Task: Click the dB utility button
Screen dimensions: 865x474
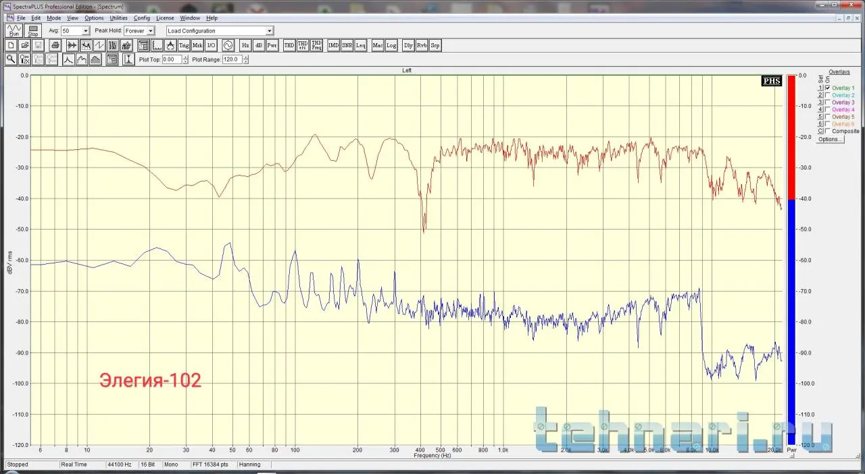Action: coord(259,45)
